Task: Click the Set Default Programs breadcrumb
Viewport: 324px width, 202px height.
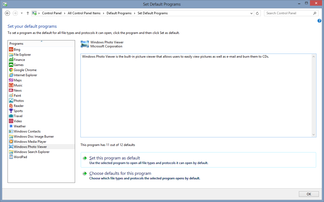Action: pos(153,13)
